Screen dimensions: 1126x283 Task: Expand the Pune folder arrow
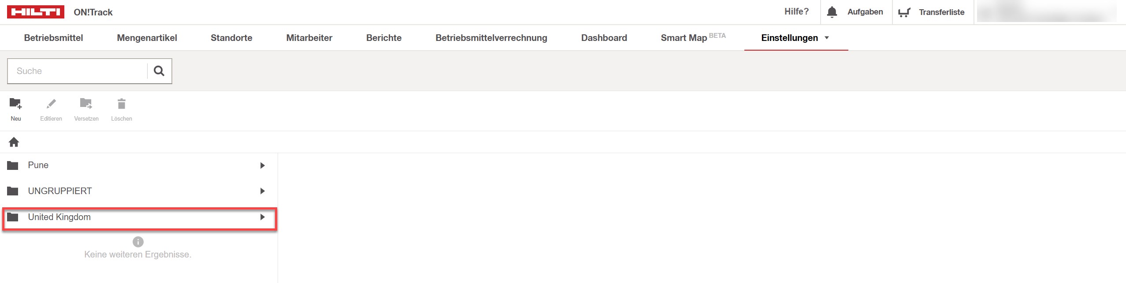coord(263,165)
